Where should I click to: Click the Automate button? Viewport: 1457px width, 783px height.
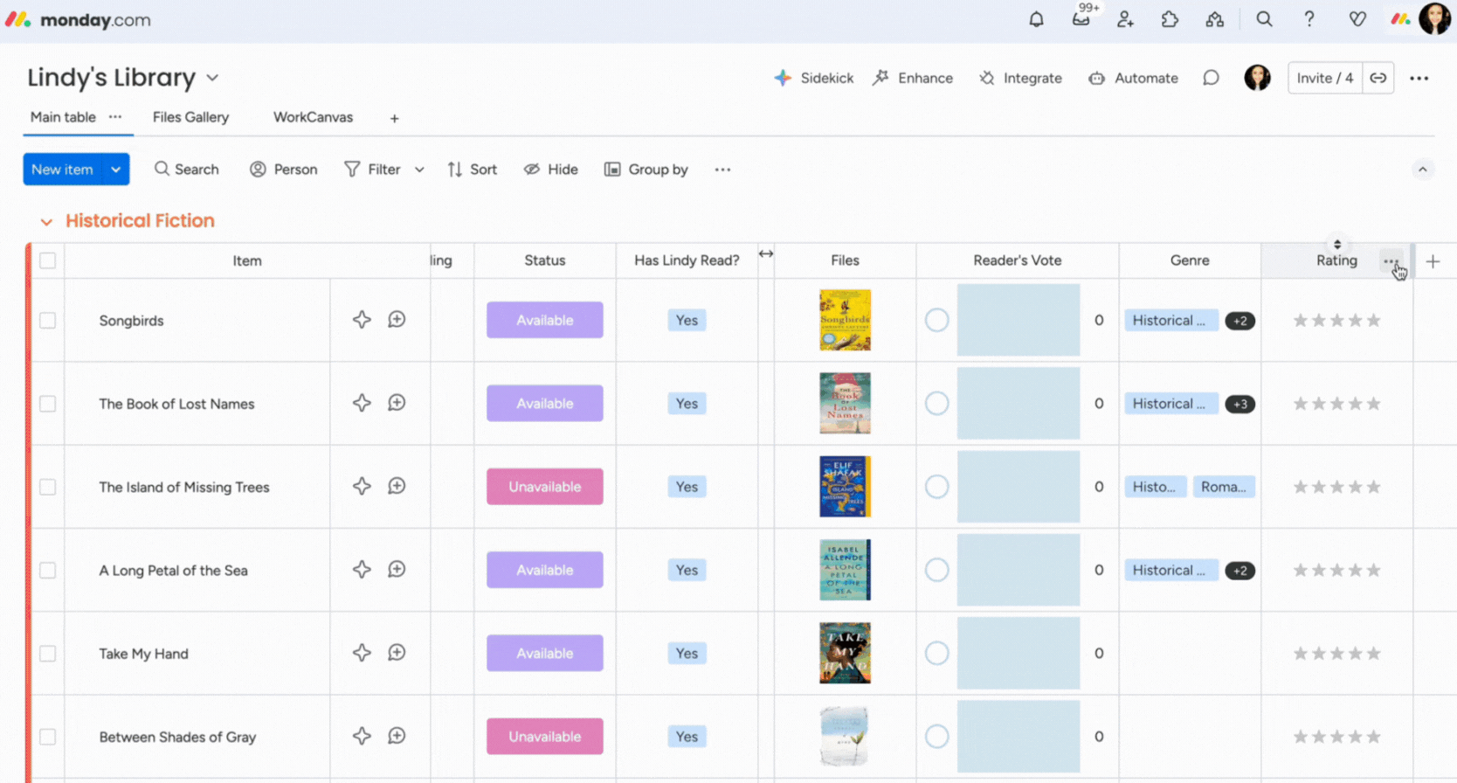pos(1133,78)
